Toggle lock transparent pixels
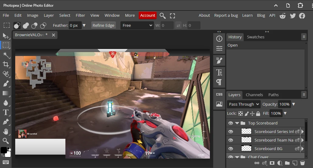Image resolution: width=313 pixels, height=168 pixels. click(x=241, y=114)
